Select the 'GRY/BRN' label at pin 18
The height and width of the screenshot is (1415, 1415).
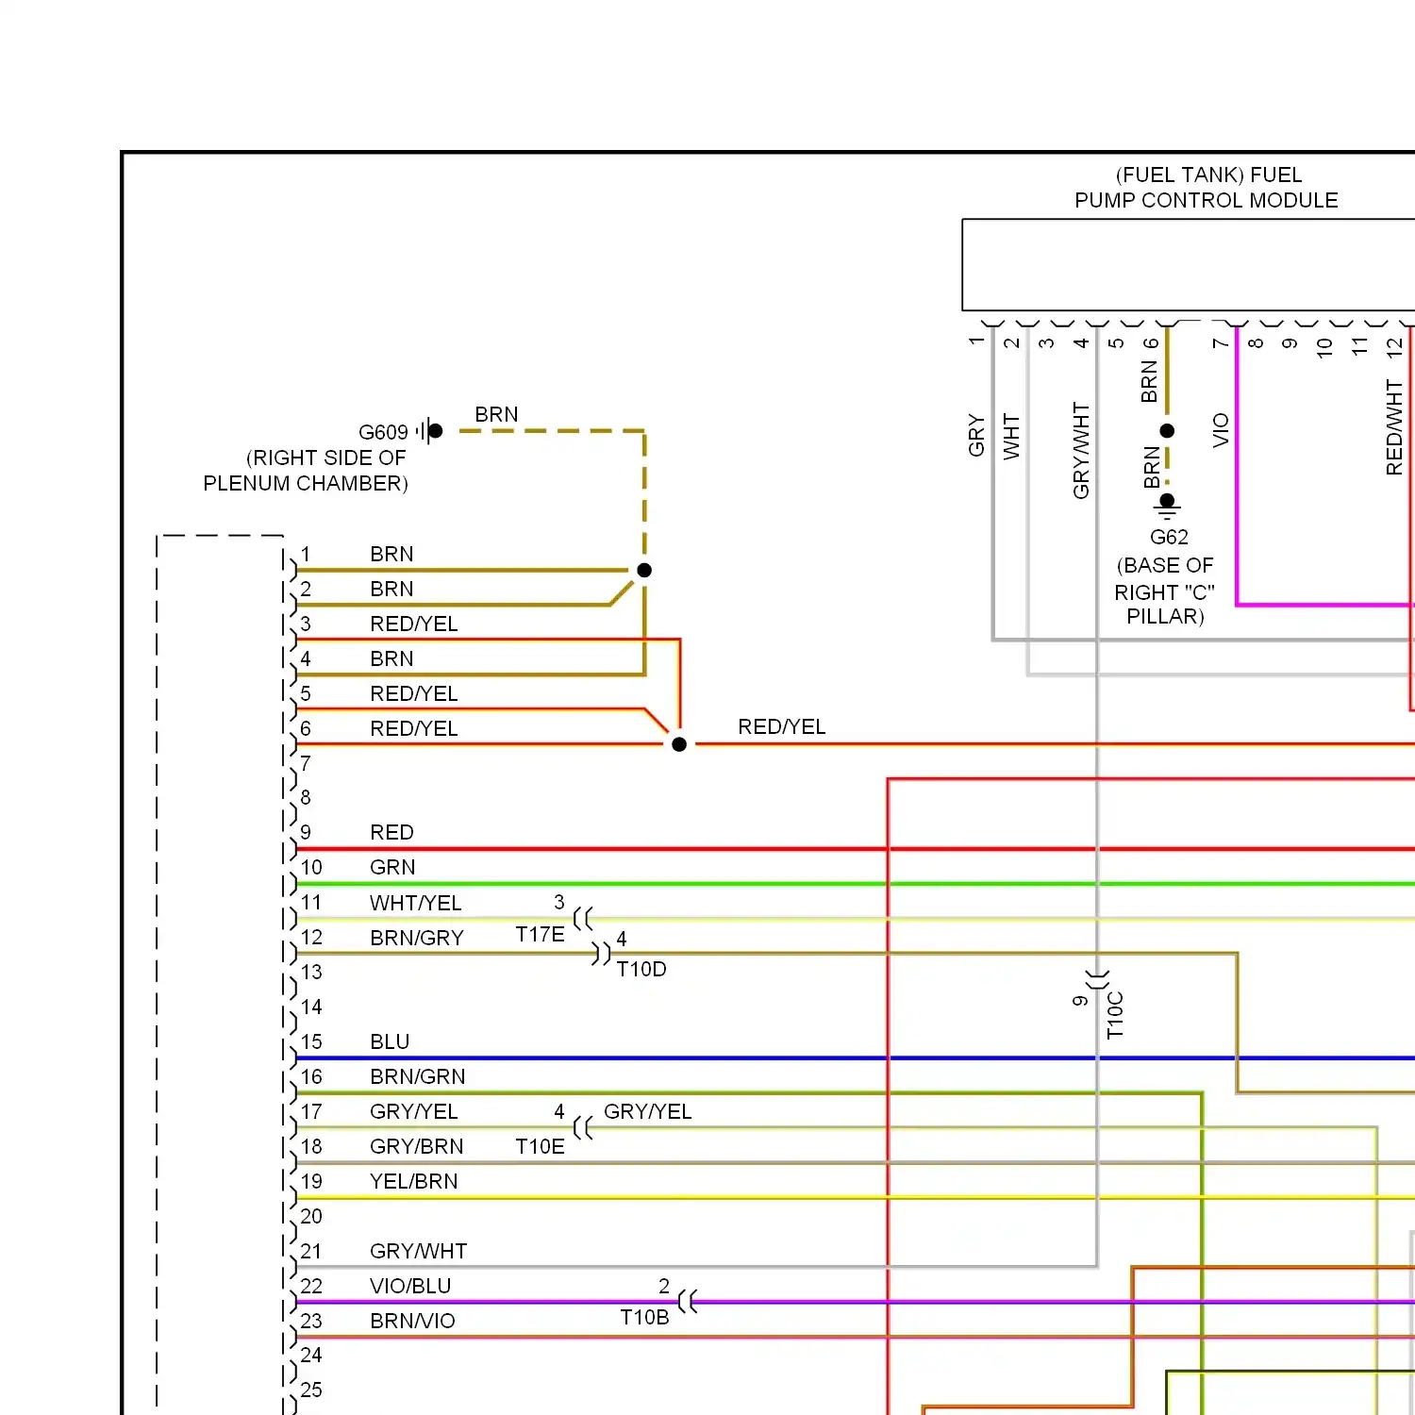417,1146
